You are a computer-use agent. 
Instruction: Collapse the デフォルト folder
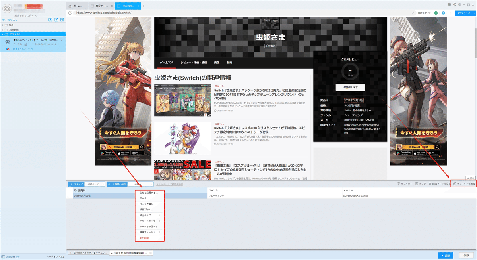click(x=2, y=34)
